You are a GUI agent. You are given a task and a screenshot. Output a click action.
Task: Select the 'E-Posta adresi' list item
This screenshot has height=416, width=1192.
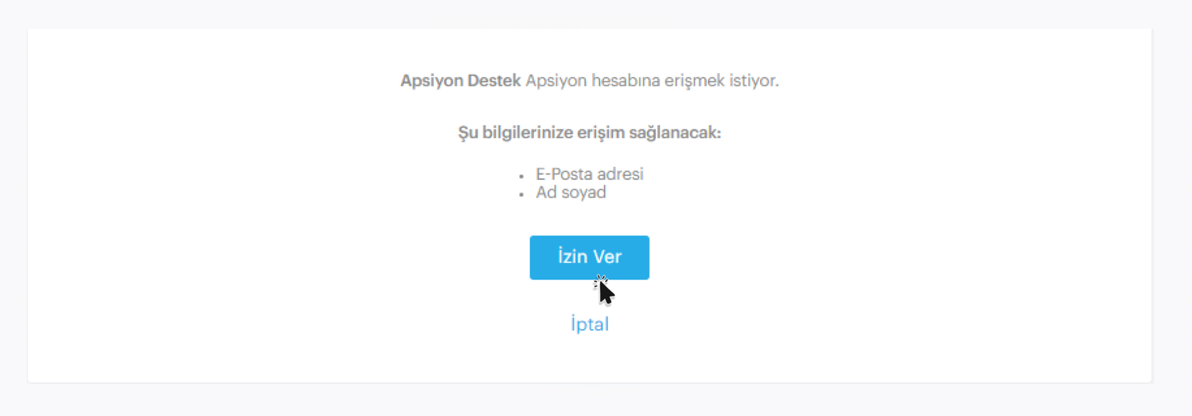(590, 174)
